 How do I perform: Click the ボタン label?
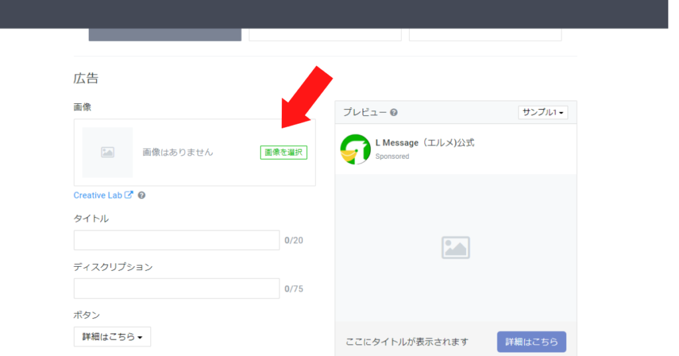87,315
